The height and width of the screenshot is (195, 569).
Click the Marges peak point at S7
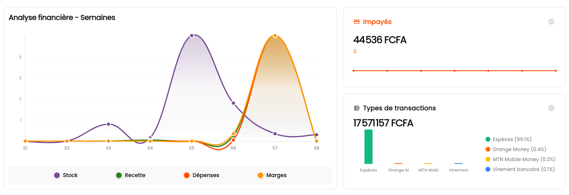(275, 36)
